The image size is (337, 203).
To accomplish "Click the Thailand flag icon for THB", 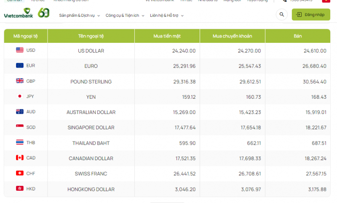I will pyautogui.click(x=20, y=142).
